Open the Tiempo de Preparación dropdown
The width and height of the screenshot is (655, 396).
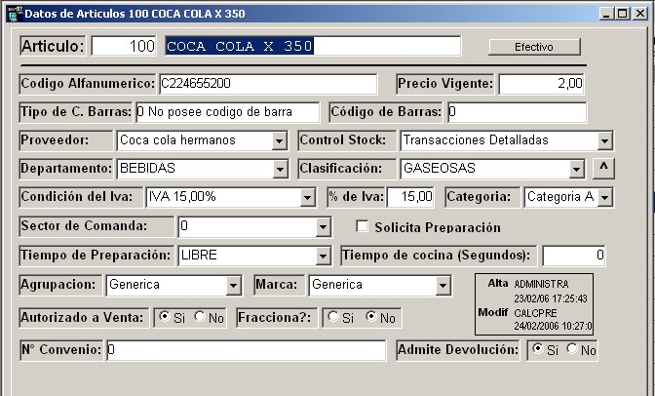(x=323, y=256)
